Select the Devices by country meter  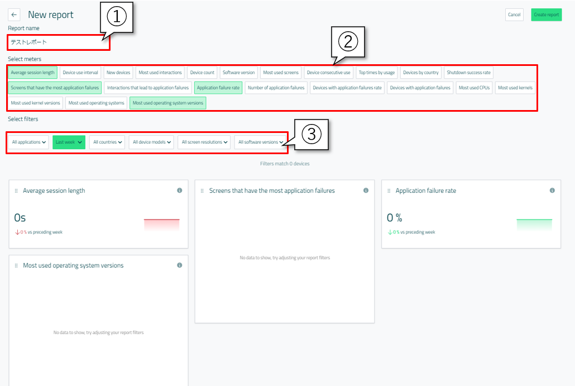tap(421, 73)
